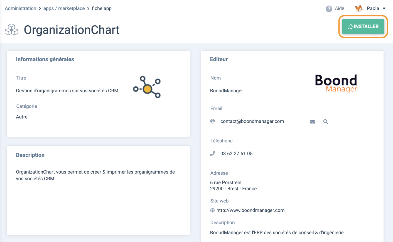Click the Paola username text
393x242 pixels.
point(373,8)
